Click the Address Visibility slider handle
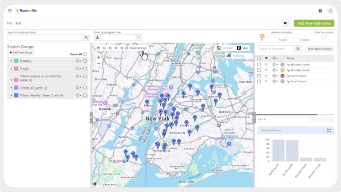341x192 pixels. pyautogui.click(x=262, y=36)
